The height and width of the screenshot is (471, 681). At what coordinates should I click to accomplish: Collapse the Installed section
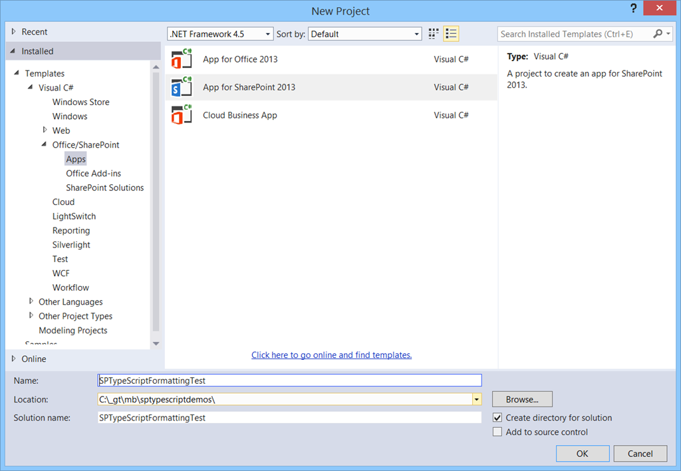pos(13,51)
